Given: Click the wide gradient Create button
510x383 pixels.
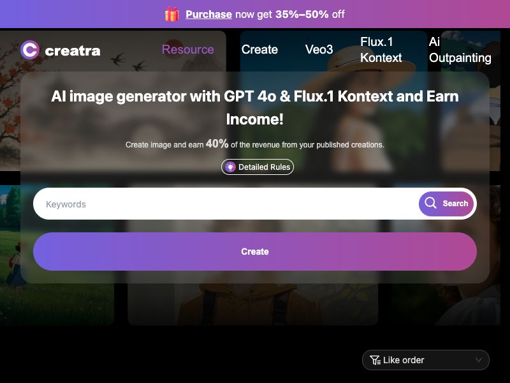Looking at the screenshot, I should [x=254, y=252].
